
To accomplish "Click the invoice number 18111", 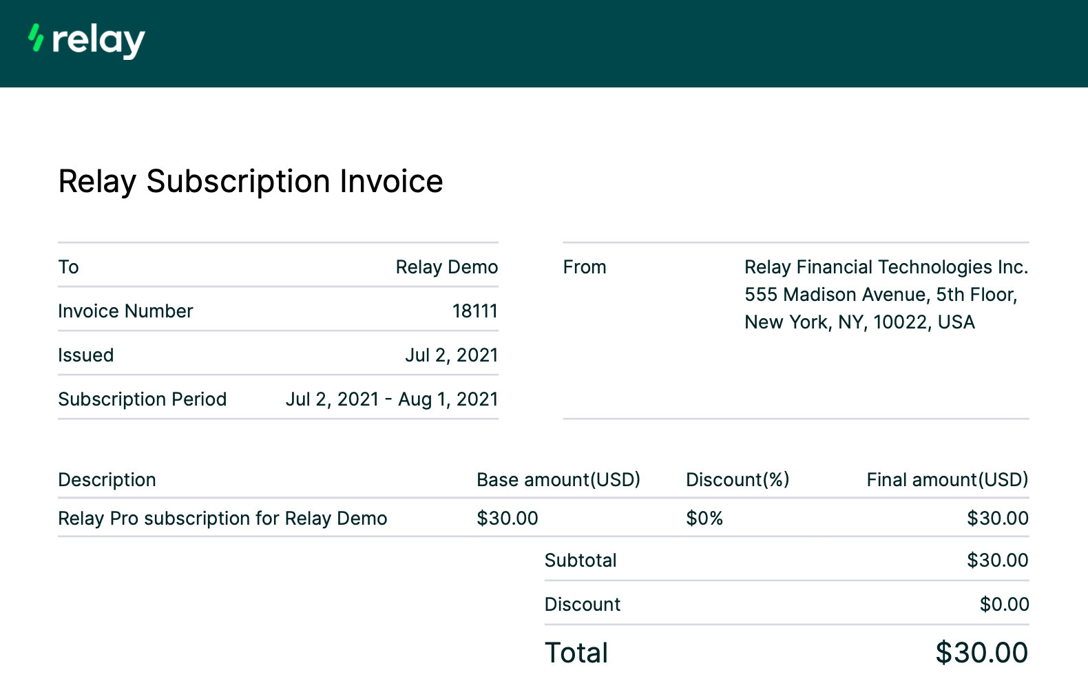I will pyautogui.click(x=474, y=311).
